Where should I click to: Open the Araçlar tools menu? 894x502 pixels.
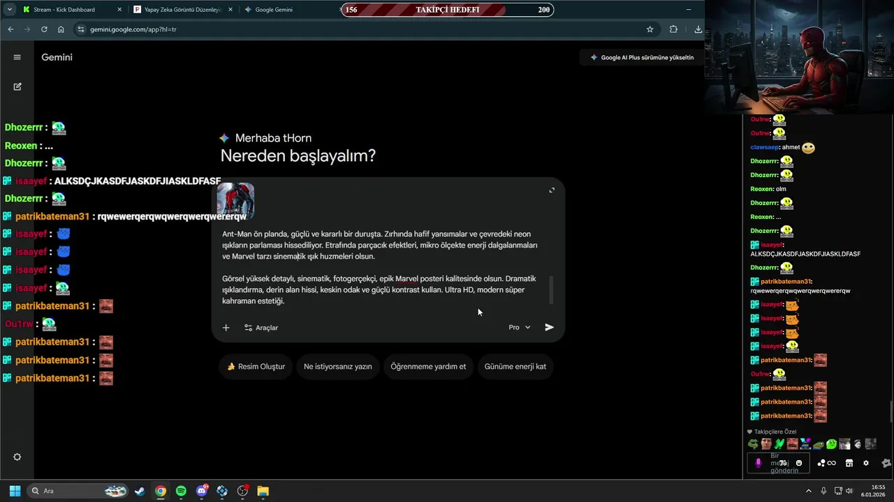coord(261,328)
